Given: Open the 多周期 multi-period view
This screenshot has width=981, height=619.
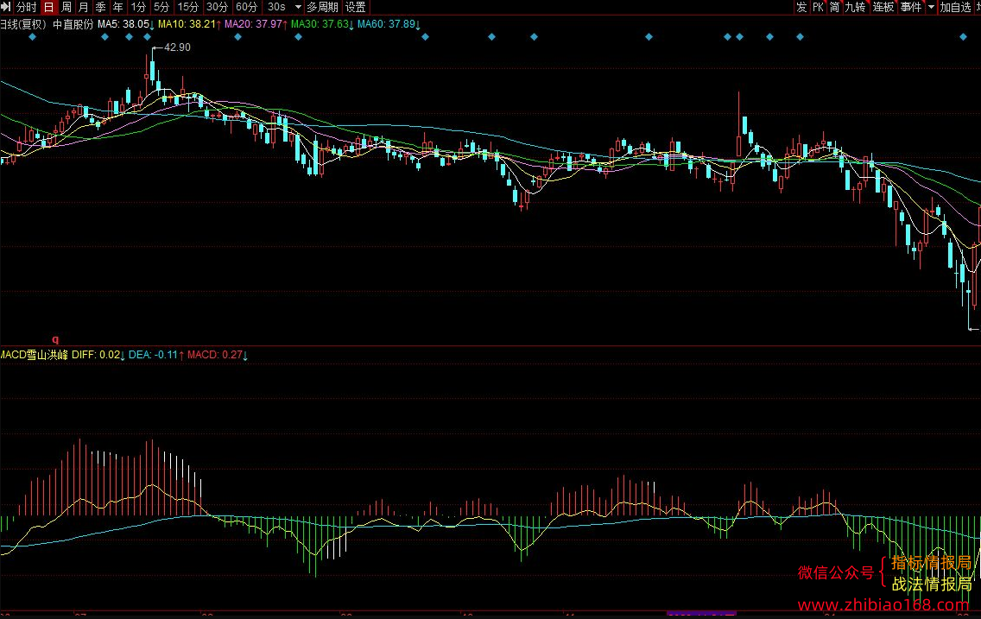Looking at the screenshot, I should pos(322,7).
